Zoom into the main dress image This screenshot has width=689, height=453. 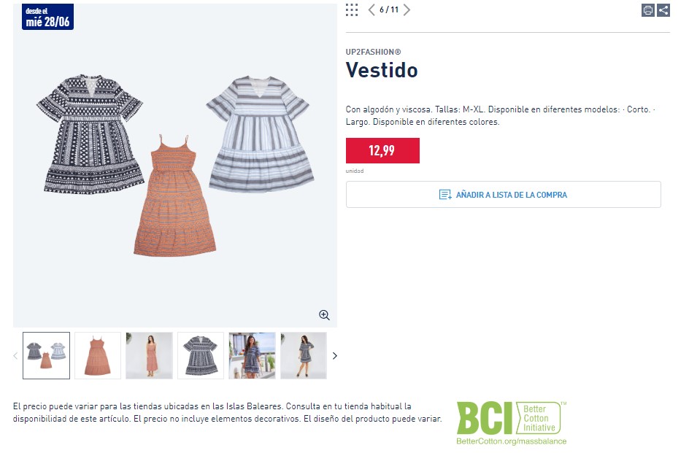click(x=324, y=314)
